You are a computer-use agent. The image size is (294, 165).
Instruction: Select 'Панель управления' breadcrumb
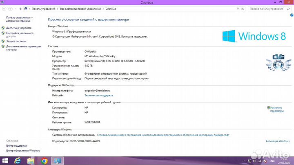click(x=44, y=9)
